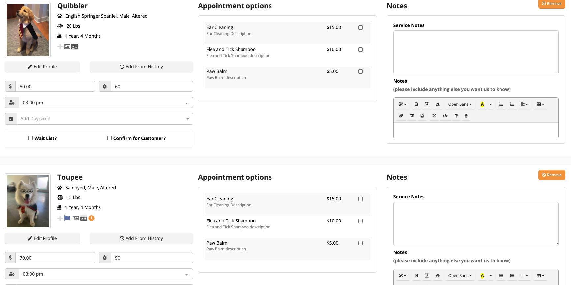Open table dropdown in Quibbler's editor
This screenshot has height=285, width=571.
click(540, 104)
